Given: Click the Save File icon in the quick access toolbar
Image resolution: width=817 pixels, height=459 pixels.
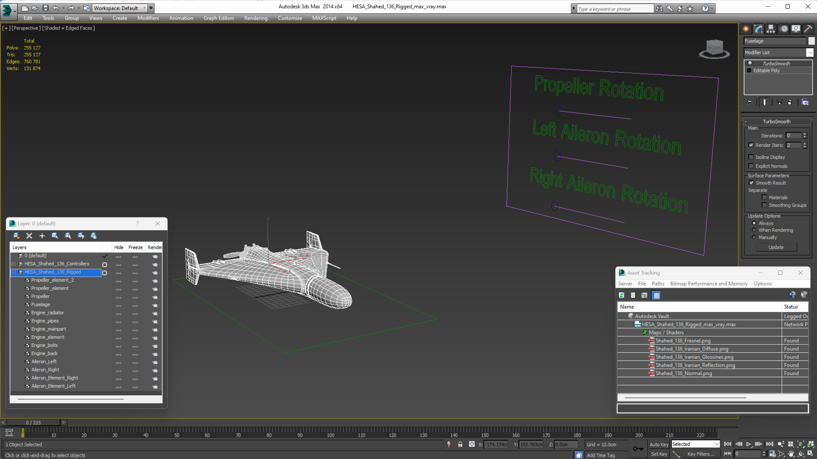Looking at the screenshot, I should click(x=45, y=8).
